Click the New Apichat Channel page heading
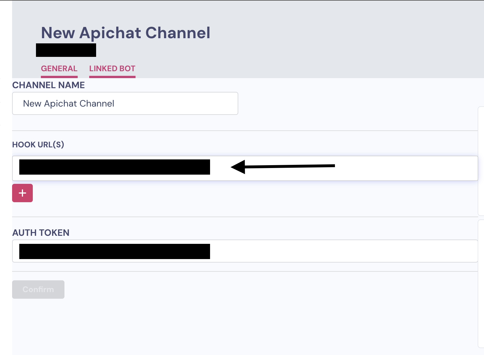 pyautogui.click(x=125, y=33)
